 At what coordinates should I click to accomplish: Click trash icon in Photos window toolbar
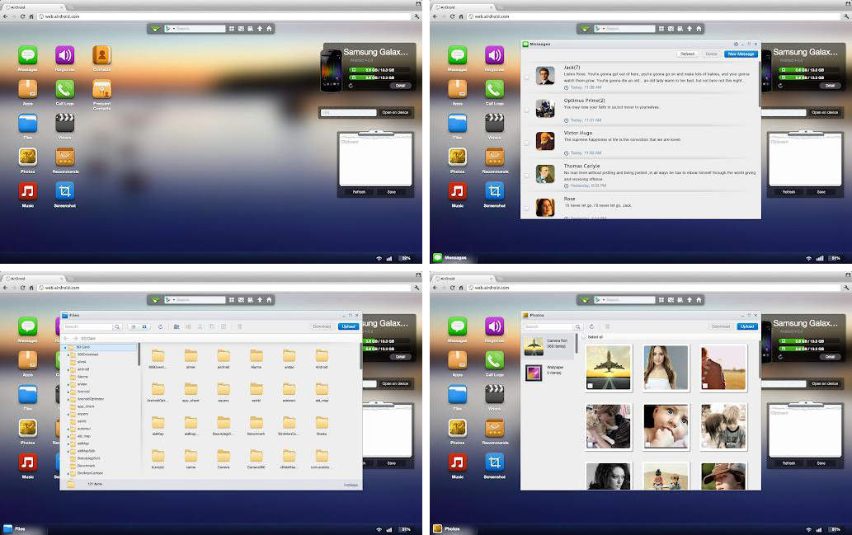(608, 326)
